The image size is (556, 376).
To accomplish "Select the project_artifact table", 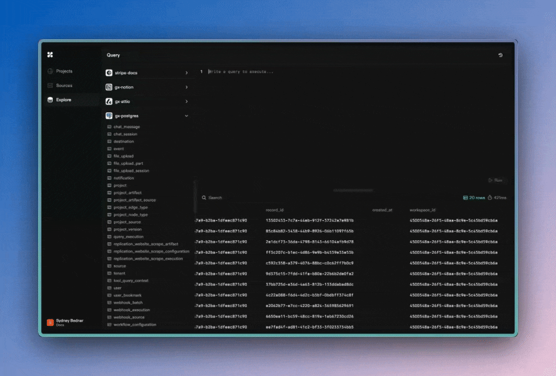I will point(128,193).
